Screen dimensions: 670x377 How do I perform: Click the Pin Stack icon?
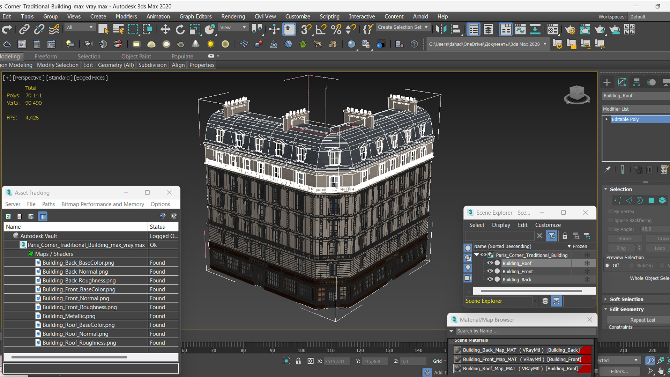coord(608,170)
